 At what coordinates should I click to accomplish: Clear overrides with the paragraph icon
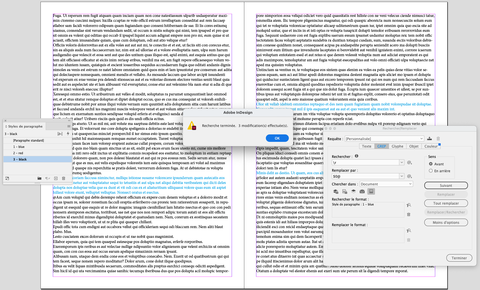[47, 178]
